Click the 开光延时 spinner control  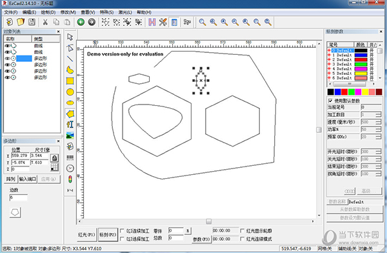tap(379, 152)
